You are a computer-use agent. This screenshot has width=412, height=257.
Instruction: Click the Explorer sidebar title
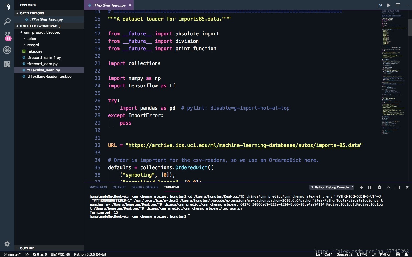(28, 5)
